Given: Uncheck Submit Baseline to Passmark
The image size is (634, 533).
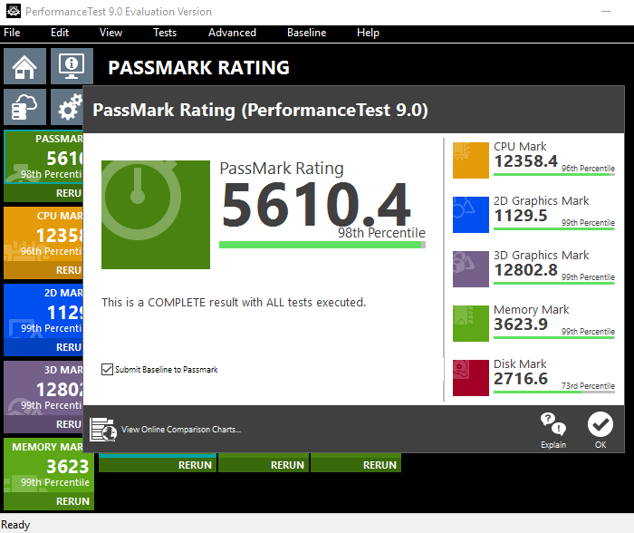Looking at the screenshot, I should click(x=107, y=370).
